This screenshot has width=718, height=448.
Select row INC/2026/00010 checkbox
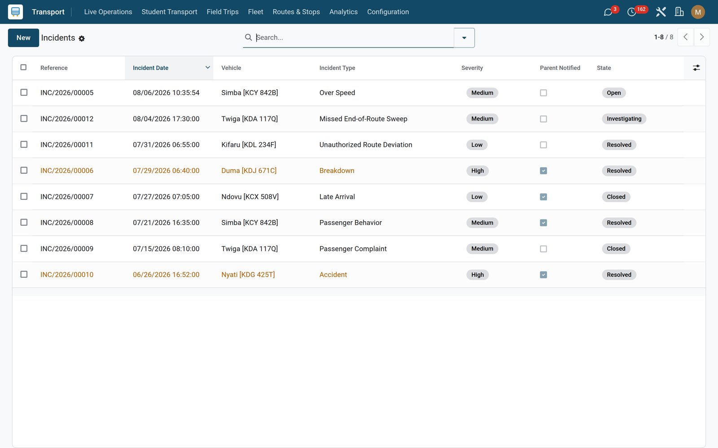[24, 274]
